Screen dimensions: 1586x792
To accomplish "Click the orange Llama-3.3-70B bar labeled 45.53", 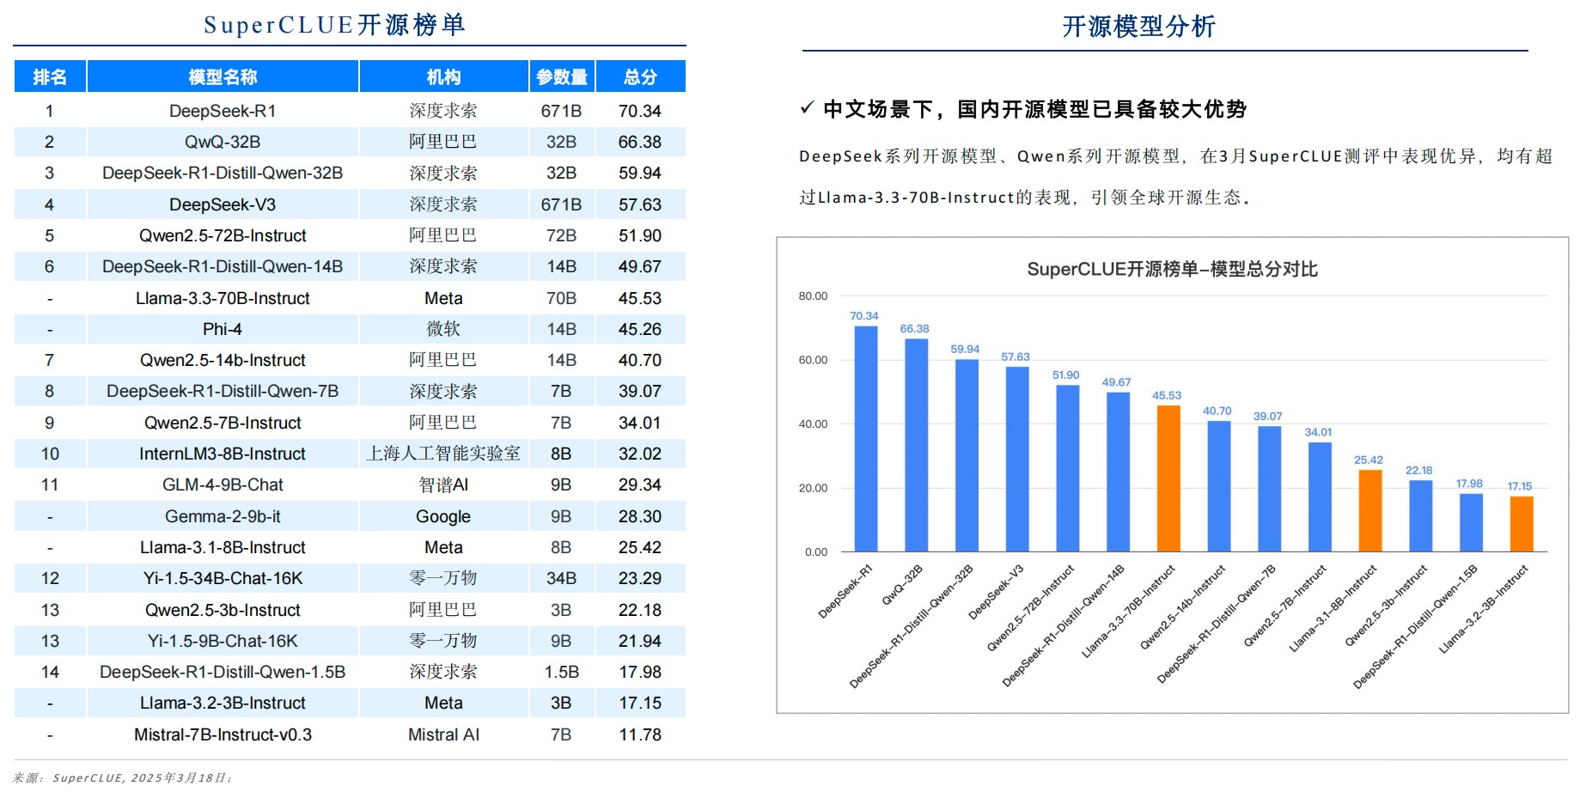I will [x=1168, y=478].
